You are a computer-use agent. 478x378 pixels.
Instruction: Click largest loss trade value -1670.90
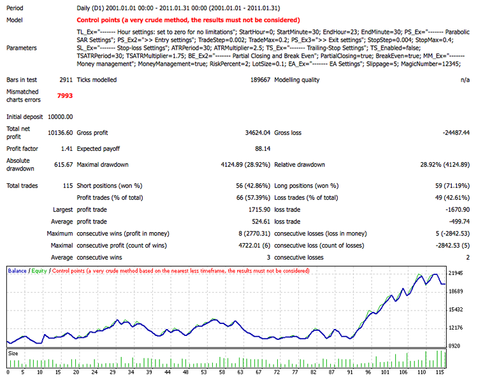click(457, 210)
